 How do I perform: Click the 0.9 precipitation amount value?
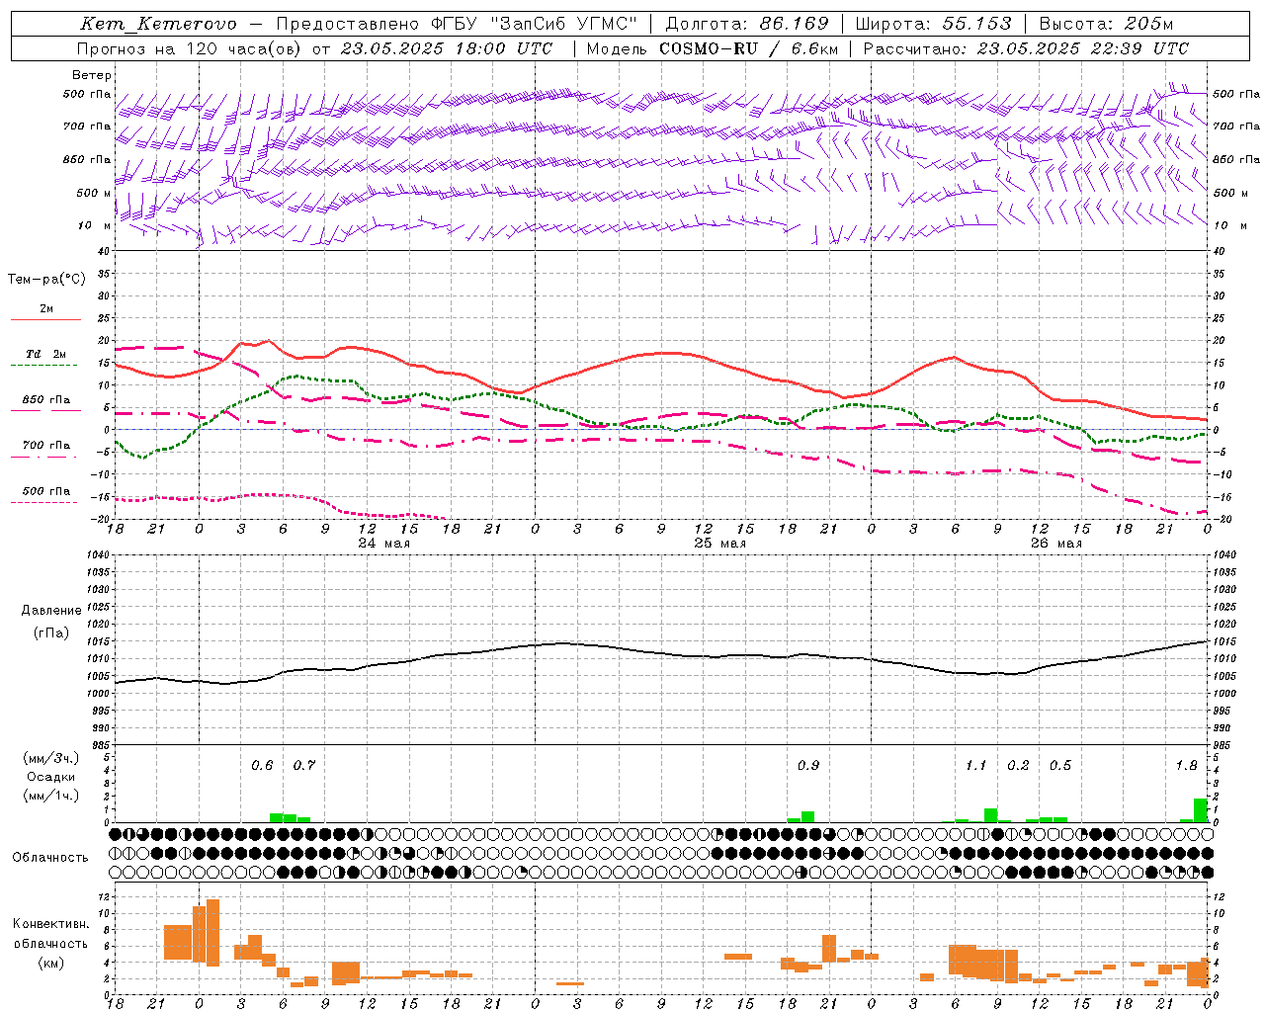click(x=808, y=765)
